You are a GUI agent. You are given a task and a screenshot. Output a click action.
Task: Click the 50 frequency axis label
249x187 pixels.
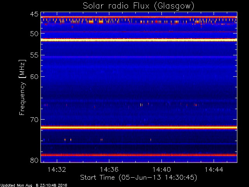point(34,34)
